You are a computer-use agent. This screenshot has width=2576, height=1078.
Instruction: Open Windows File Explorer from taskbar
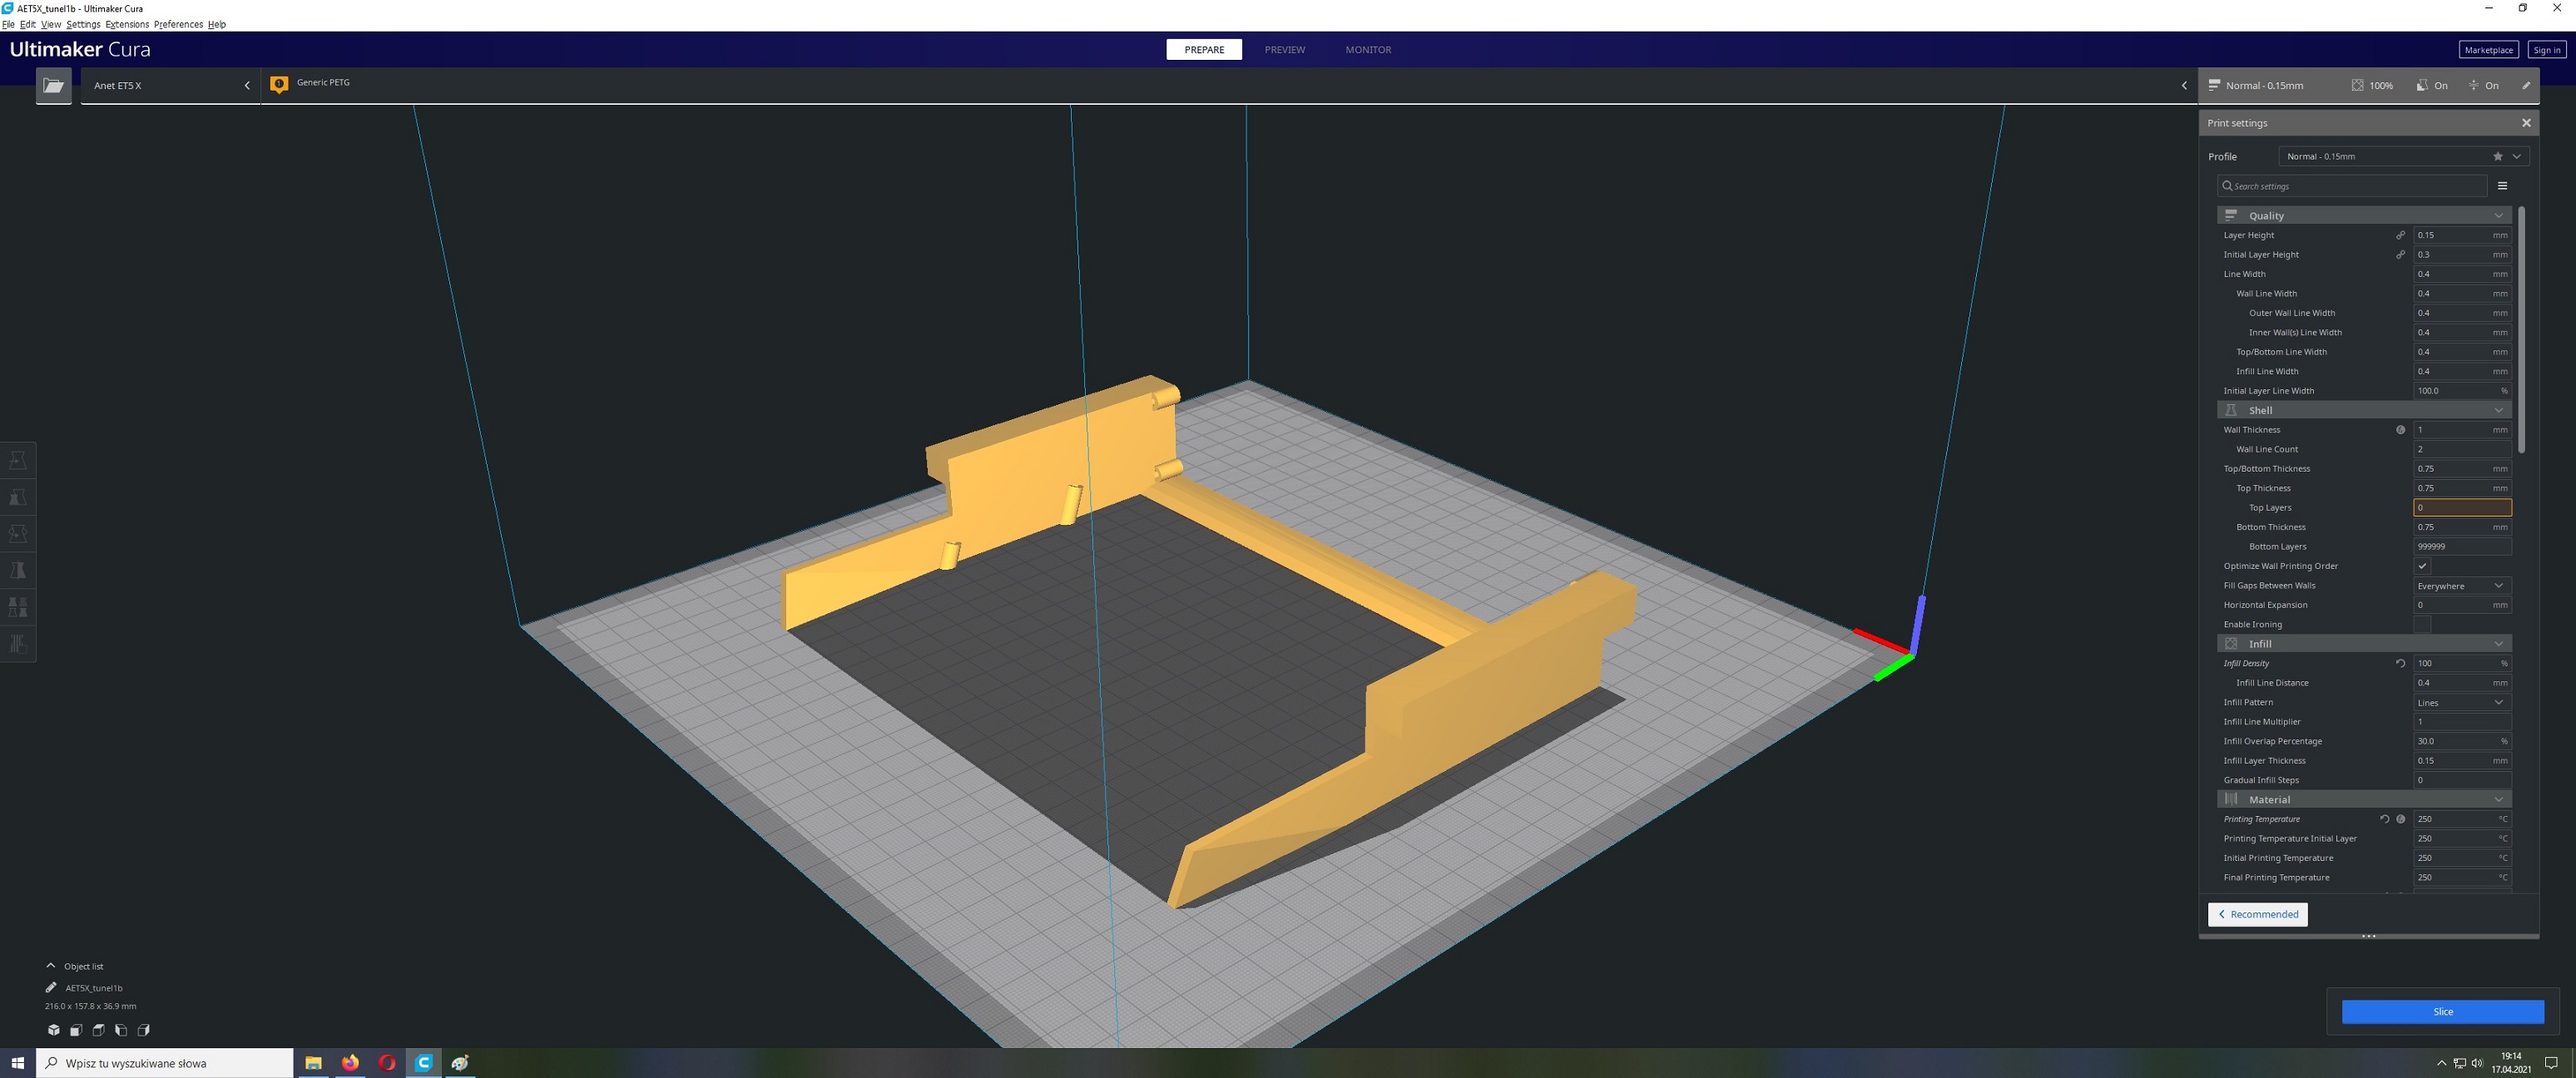[313, 1063]
